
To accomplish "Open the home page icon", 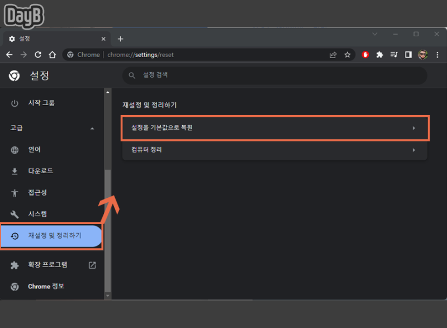I will point(52,55).
